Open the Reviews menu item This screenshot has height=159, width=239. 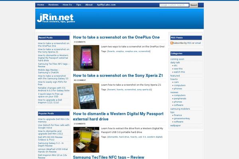pos(53,5)
